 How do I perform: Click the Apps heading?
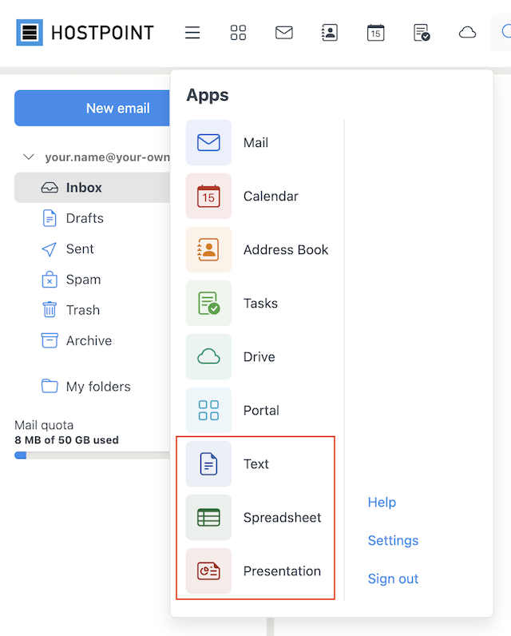pyautogui.click(x=208, y=95)
